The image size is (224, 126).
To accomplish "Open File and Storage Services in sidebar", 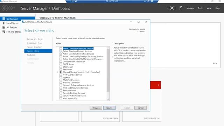I will [14, 32].
